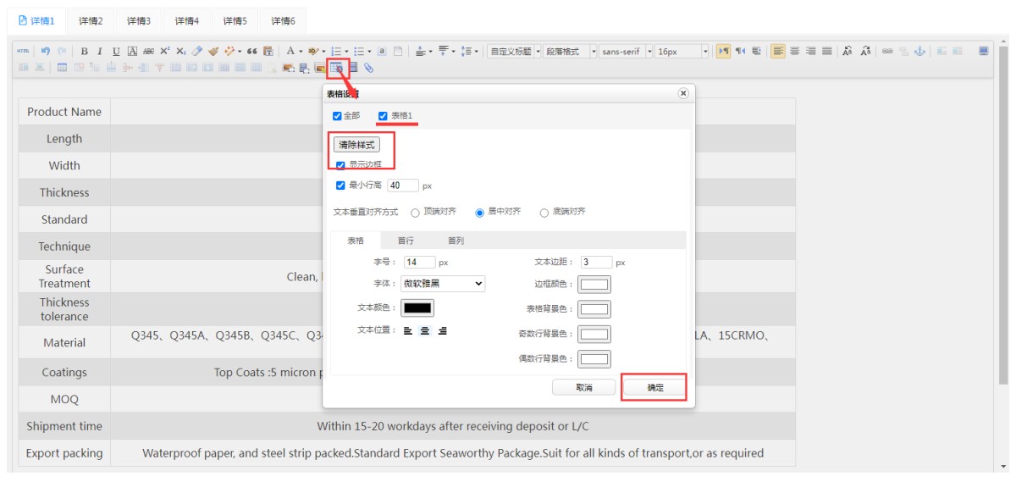The image size is (1016, 482).
Task: Open the 字体 微软雅黑 dropdown
Action: (x=443, y=284)
